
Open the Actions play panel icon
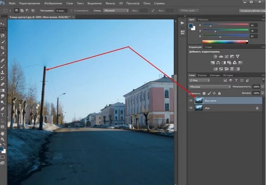point(183,23)
